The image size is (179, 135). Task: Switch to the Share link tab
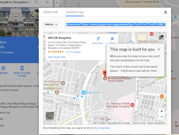pyautogui.click(x=50, y=12)
